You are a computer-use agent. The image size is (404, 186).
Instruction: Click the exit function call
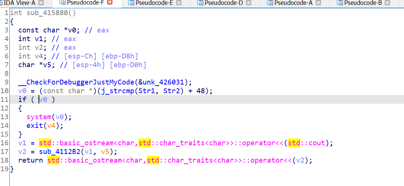coord(35,126)
